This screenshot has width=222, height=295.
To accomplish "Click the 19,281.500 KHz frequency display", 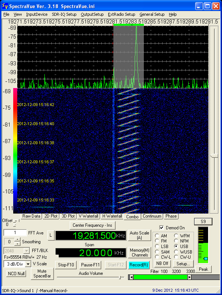I will [91, 236].
